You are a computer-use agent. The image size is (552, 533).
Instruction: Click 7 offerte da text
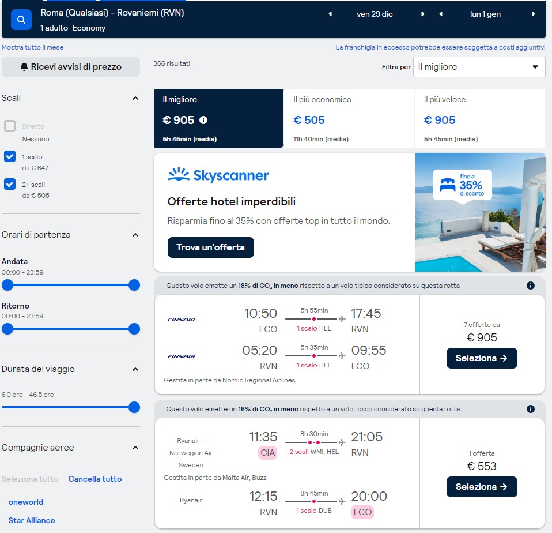pos(482,325)
